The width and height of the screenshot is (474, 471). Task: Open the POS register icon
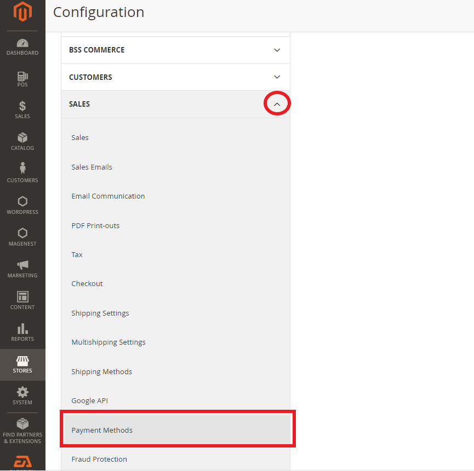(22, 77)
